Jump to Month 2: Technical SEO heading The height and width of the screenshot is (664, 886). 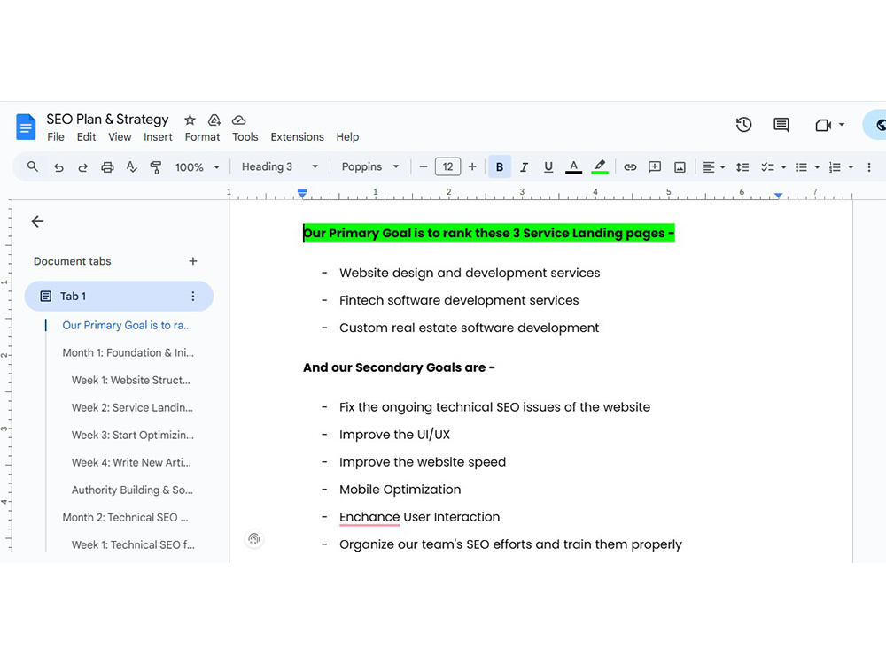point(125,517)
